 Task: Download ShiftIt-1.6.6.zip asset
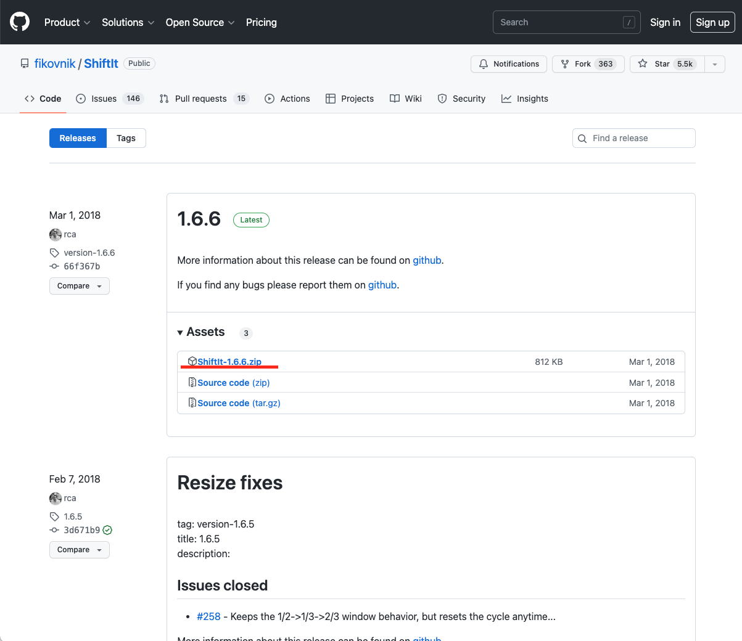[229, 362]
